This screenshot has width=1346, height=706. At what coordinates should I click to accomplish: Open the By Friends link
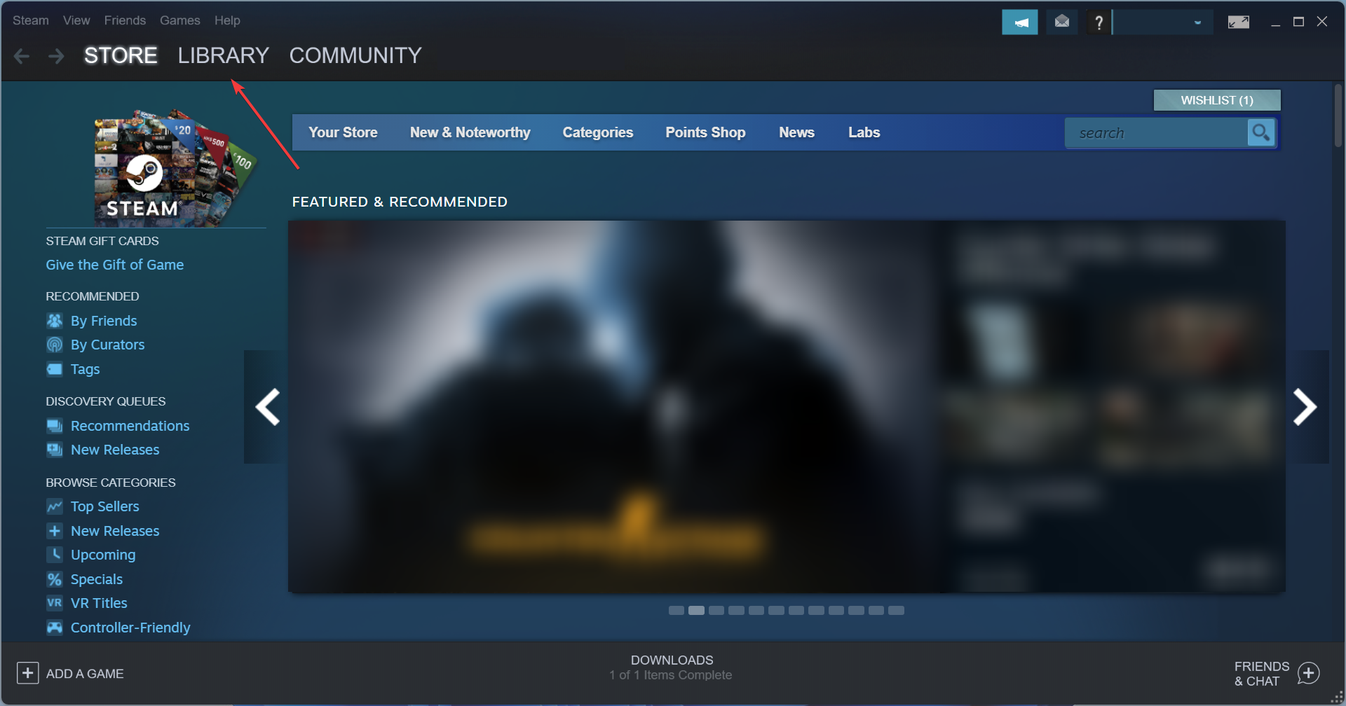point(104,321)
